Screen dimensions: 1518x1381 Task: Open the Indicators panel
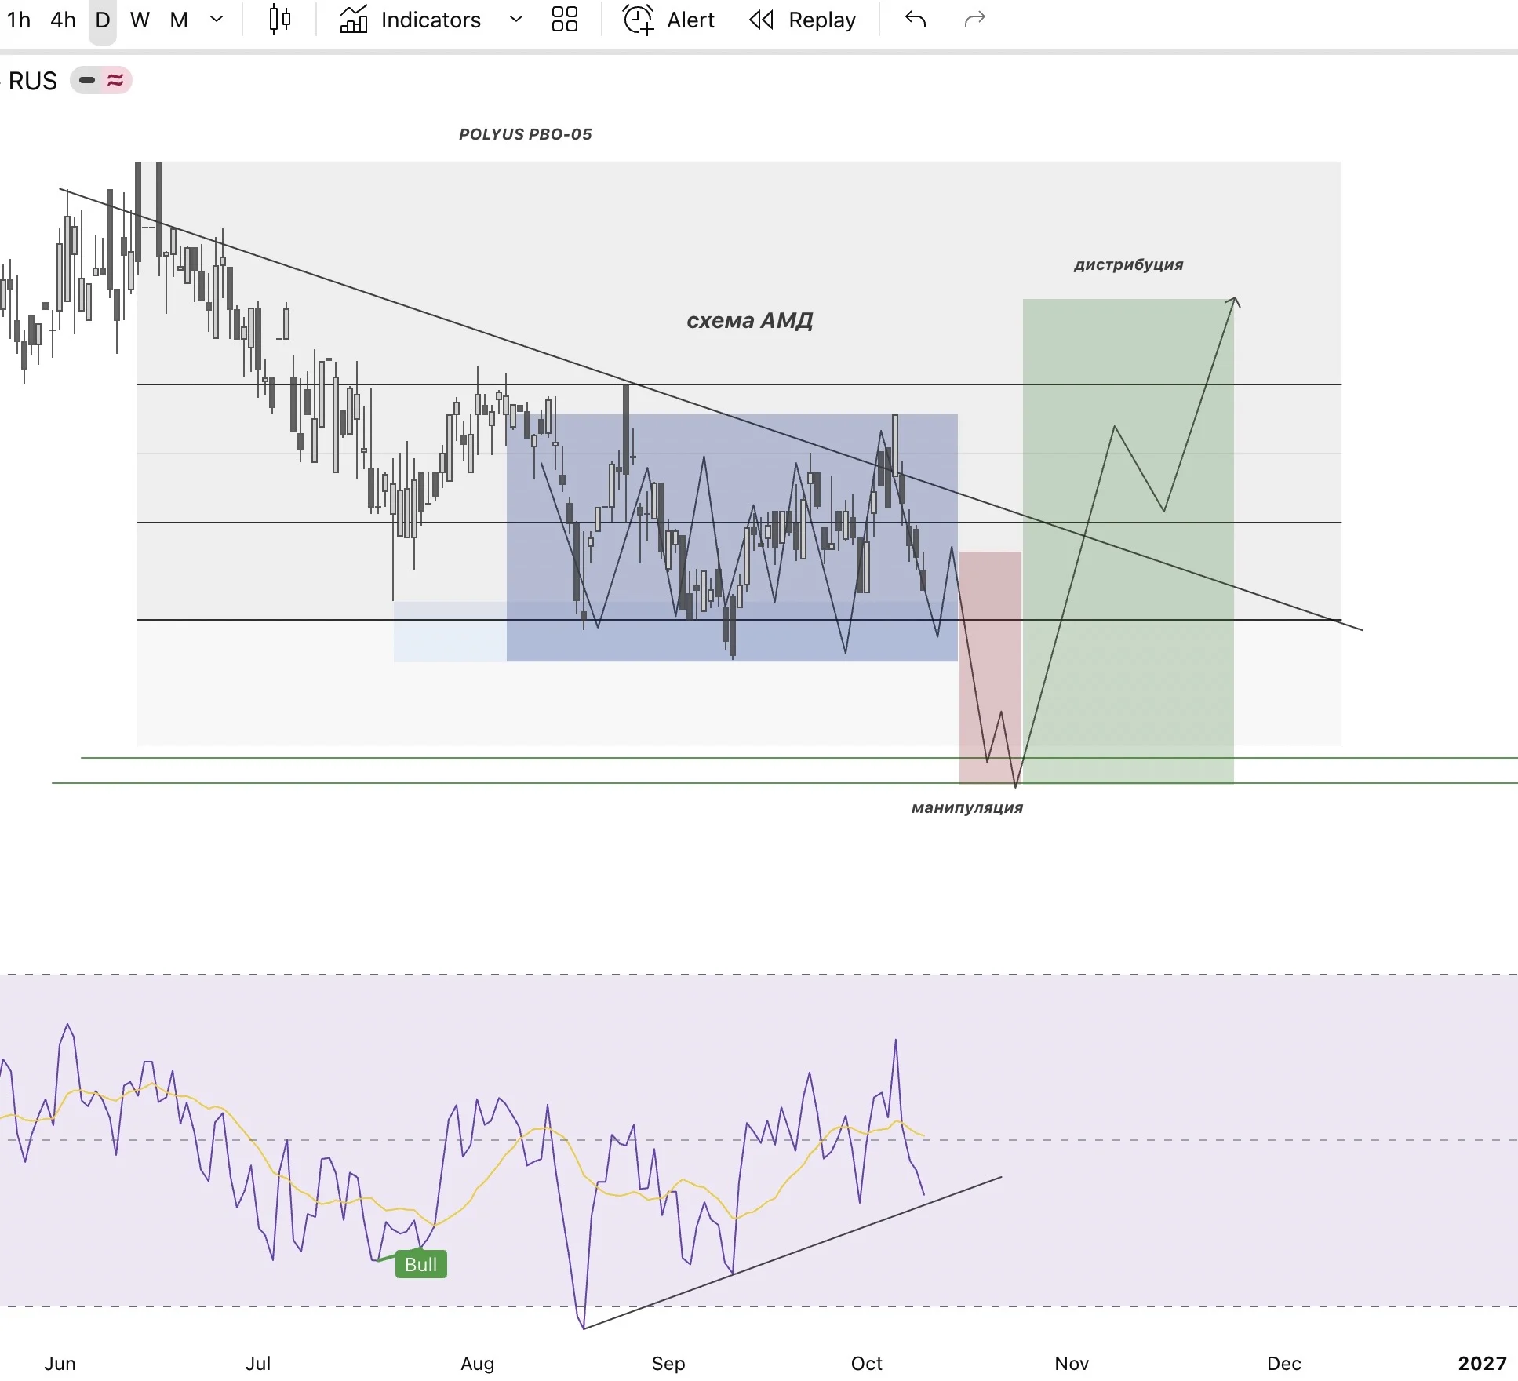click(410, 20)
